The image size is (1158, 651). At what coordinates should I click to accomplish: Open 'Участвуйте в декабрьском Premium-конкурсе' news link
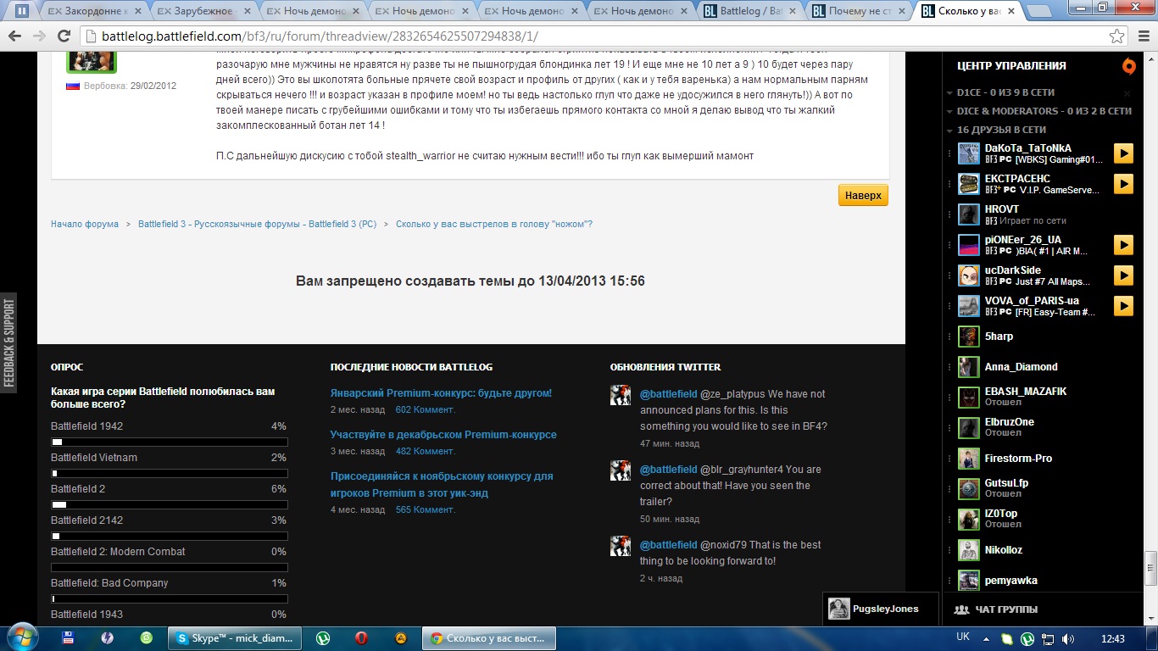443,435
